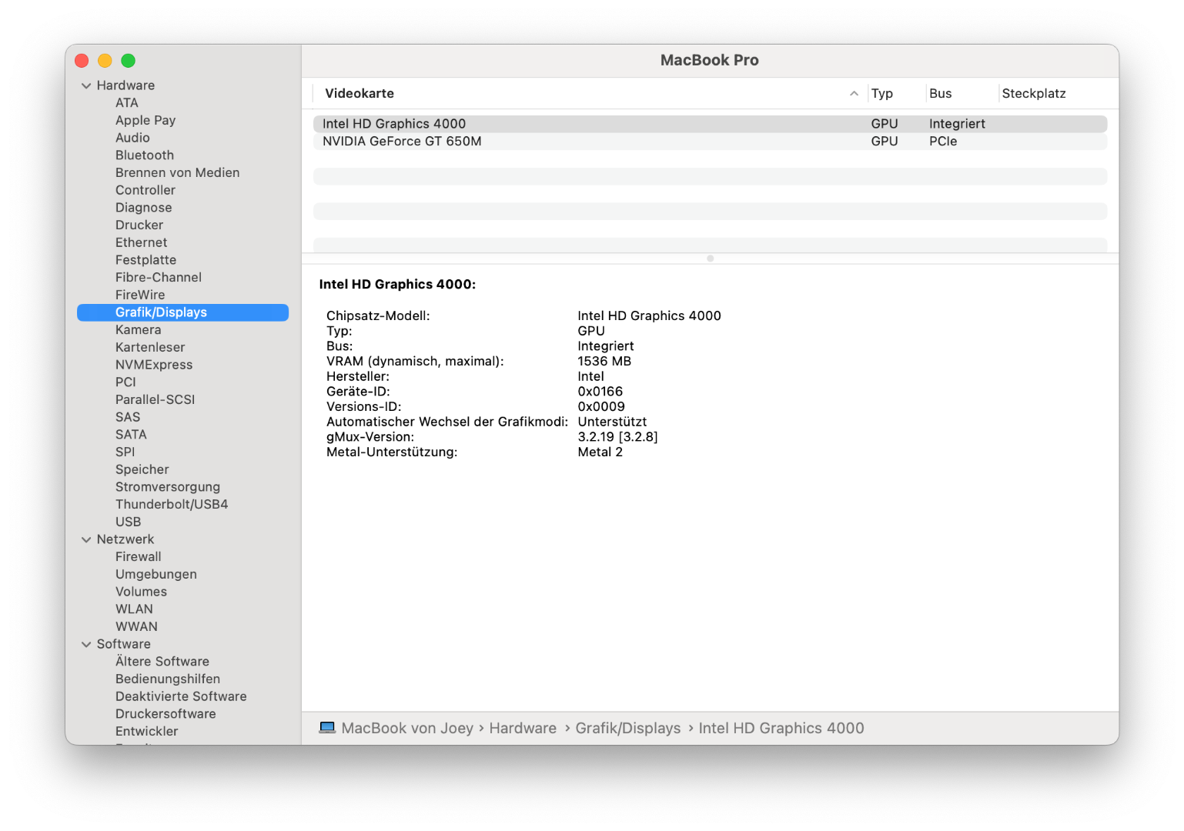Open the Diagnose entry
The width and height of the screenshot is (1184, 831).
(x=144, y=208)
